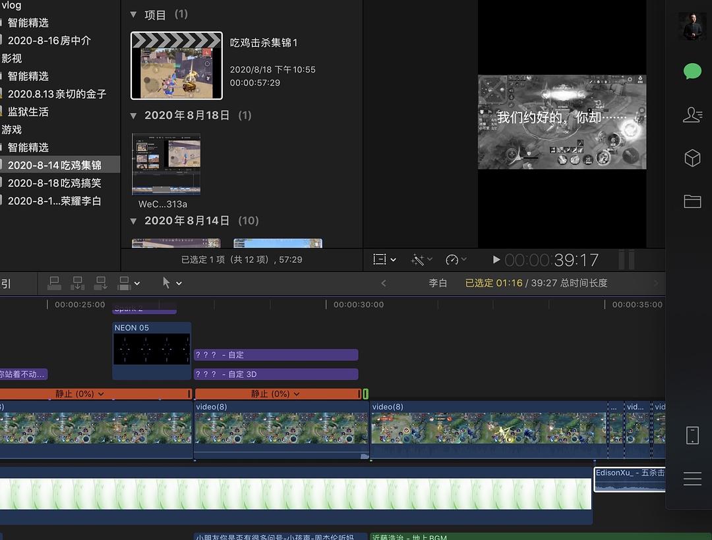Viewport: 712px width, 540px height.
Task: Select EdisonXu_ - 五杀击 audio clip
Action: pyautogui.click(x=630, y=479)
